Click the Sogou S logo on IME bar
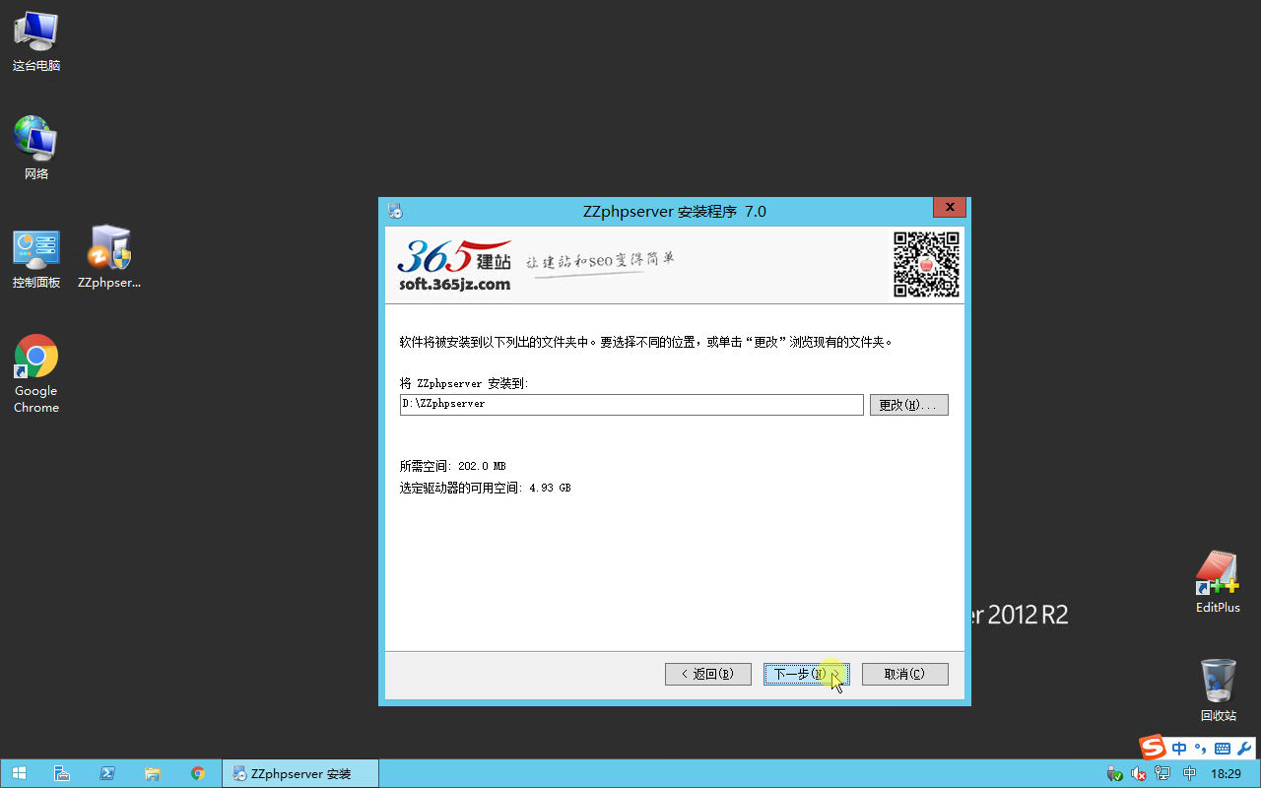 1153,748
